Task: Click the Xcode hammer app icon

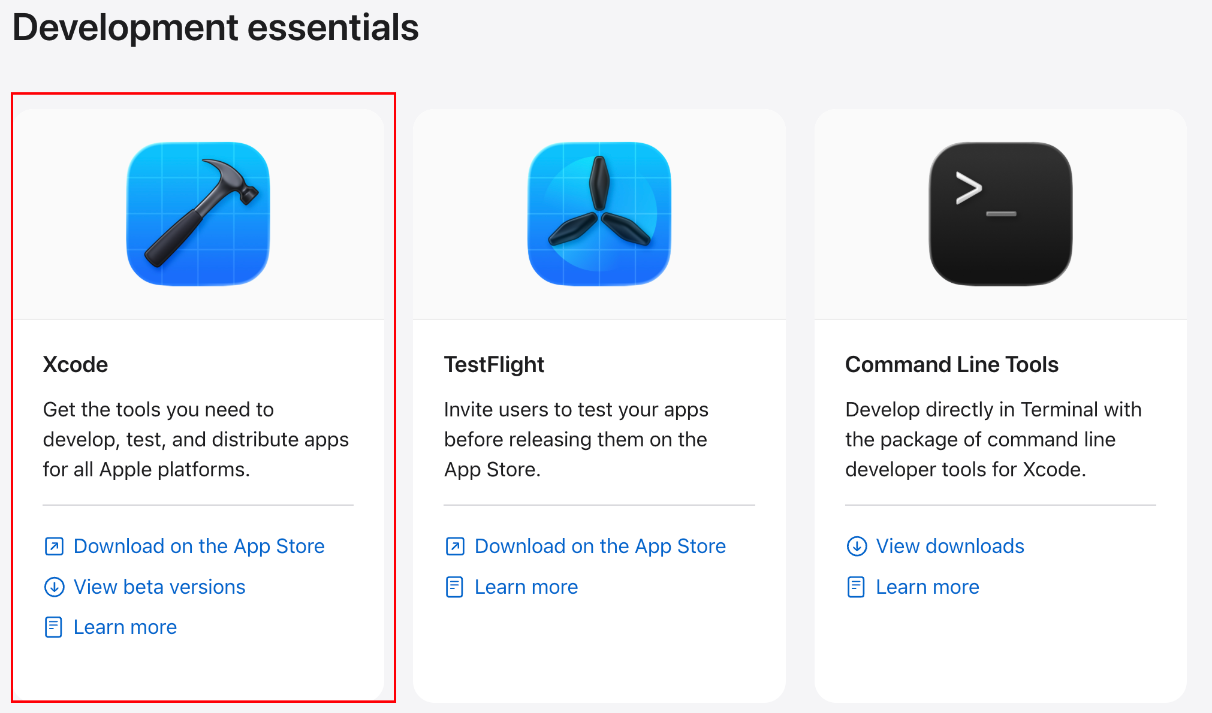Action: tap(198, 214)
